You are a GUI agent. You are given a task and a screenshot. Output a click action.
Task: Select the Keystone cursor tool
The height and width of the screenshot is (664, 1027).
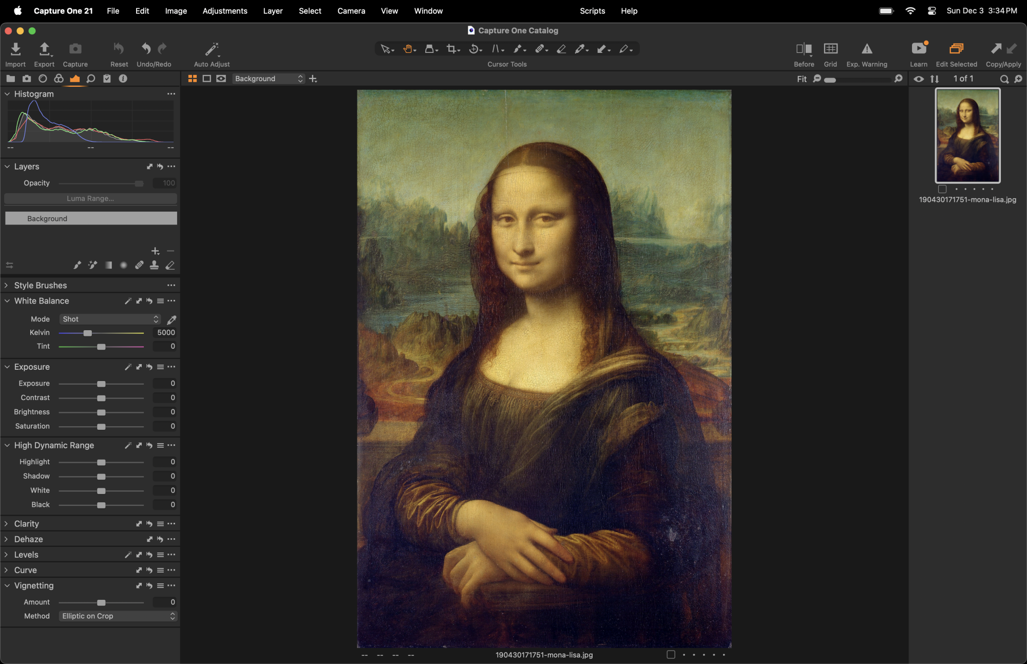pyautogui.click(x=496, y=49)
